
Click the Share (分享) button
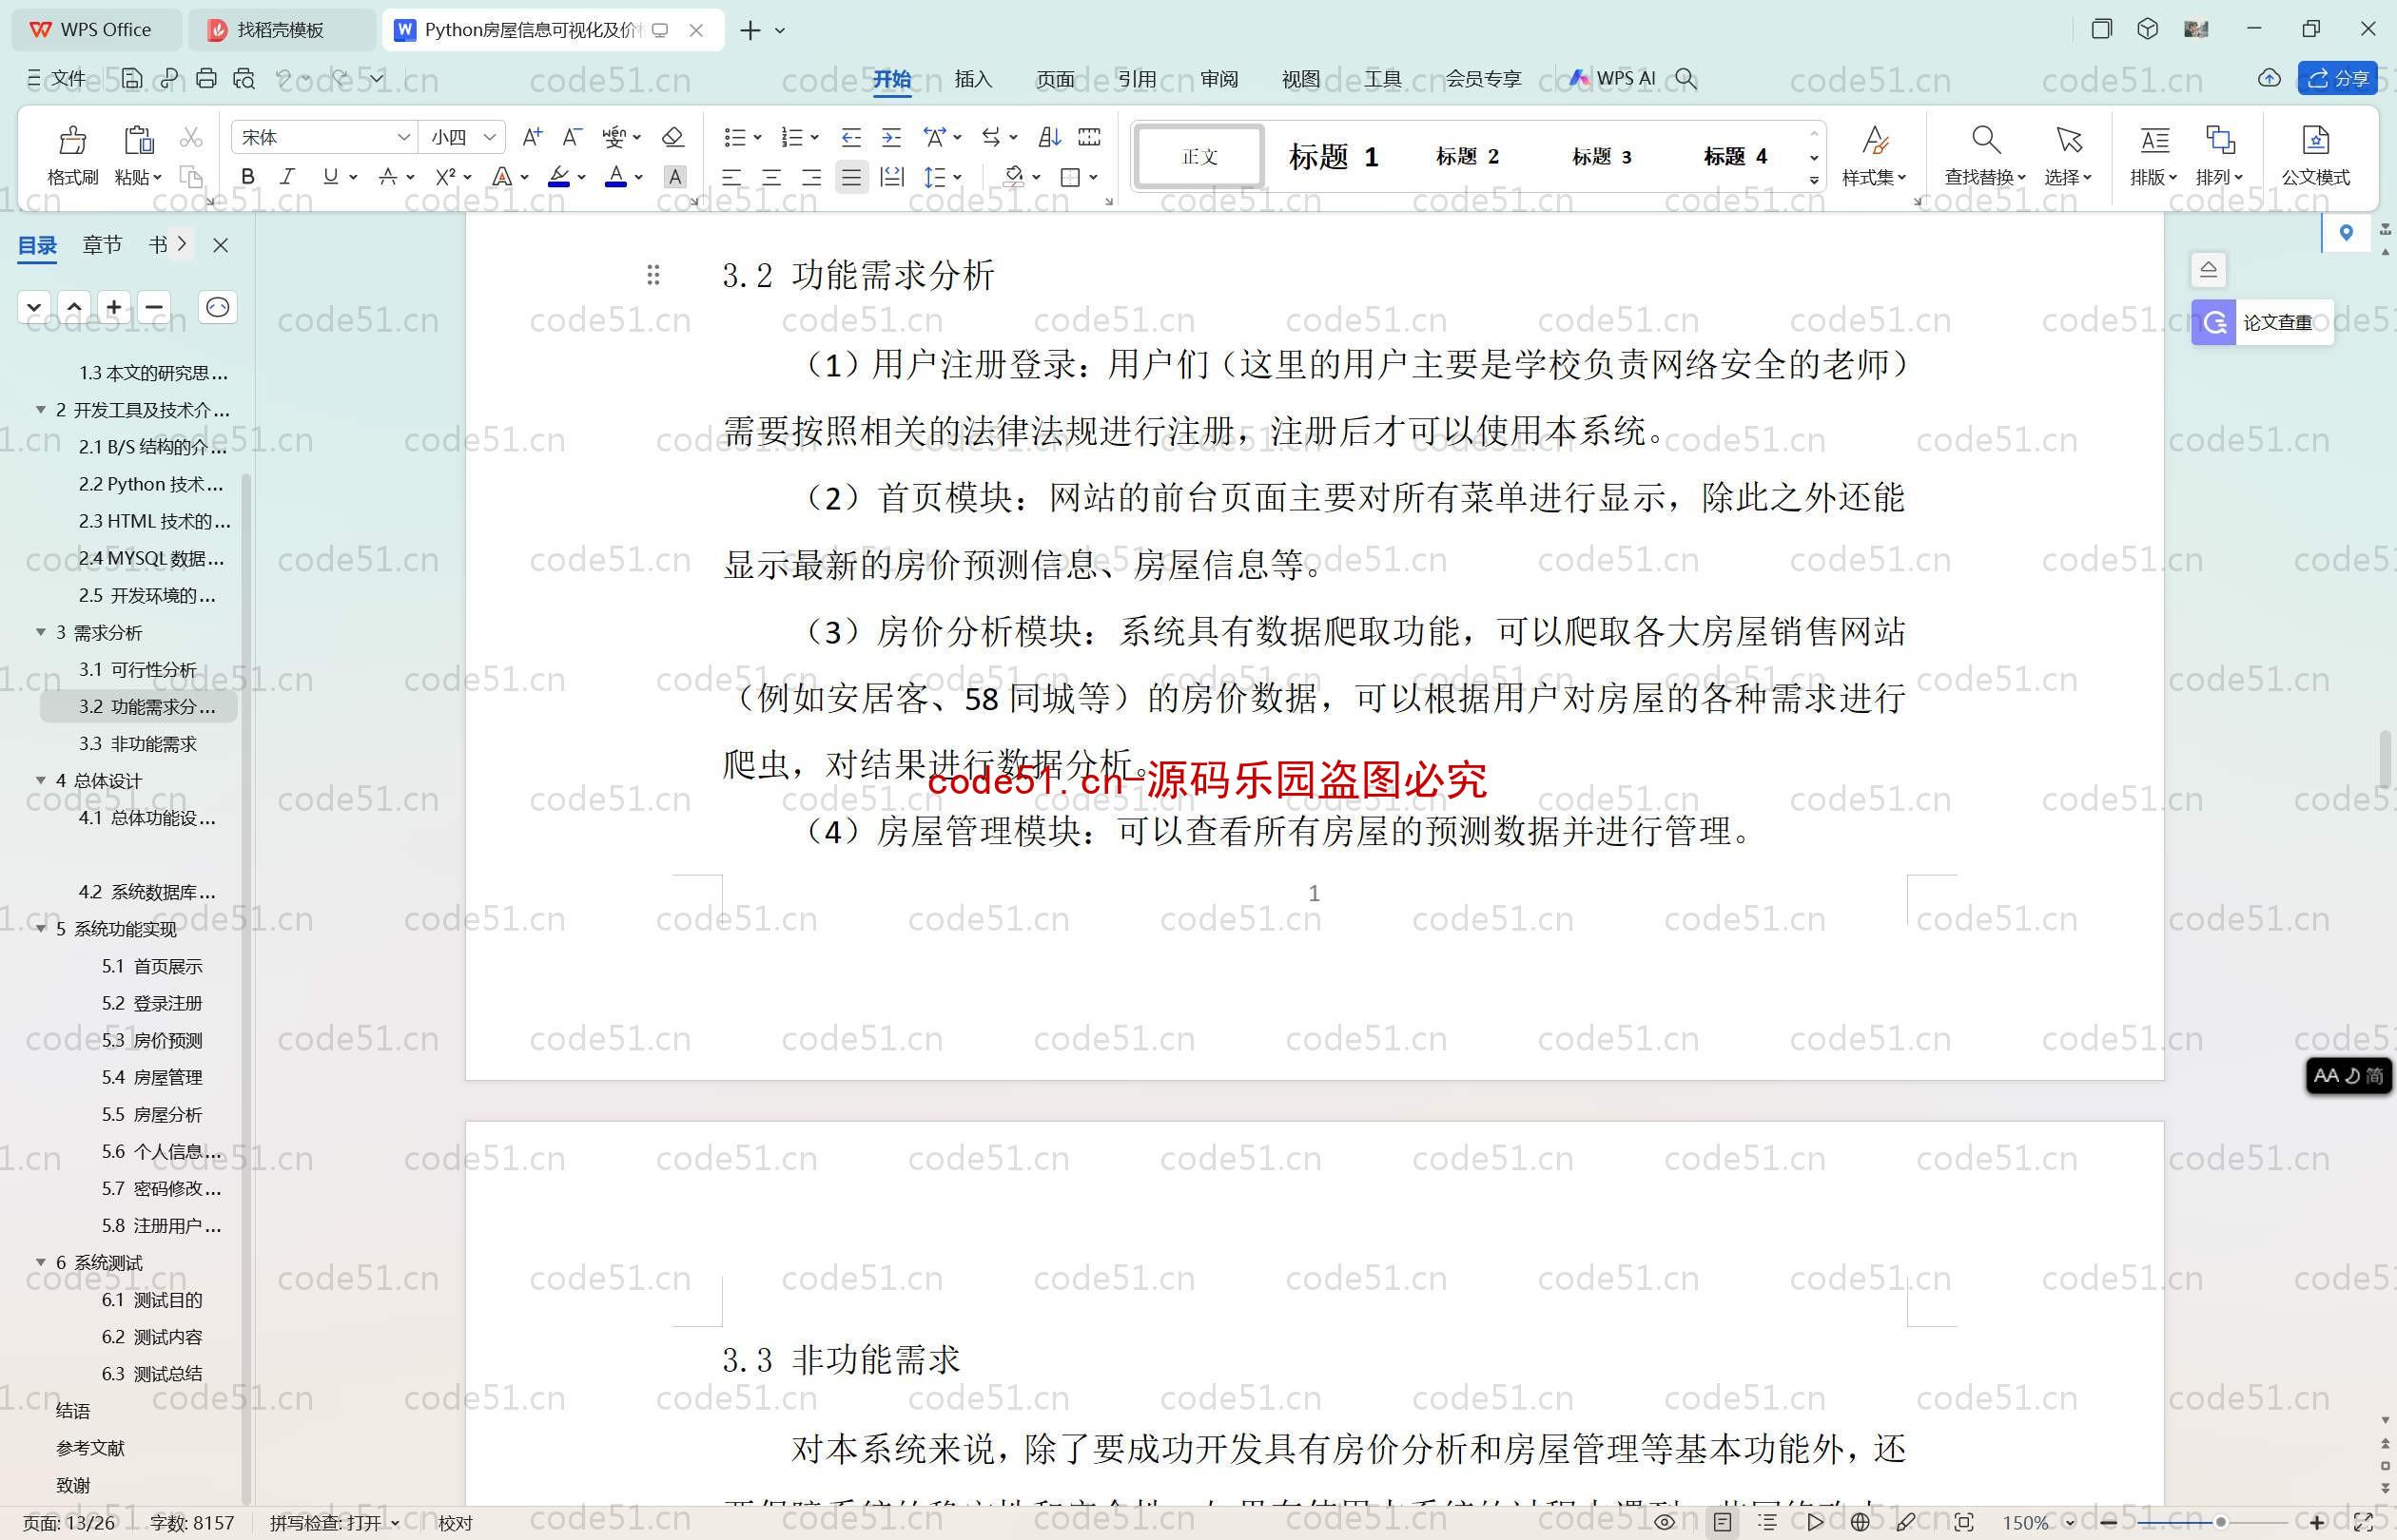point(2338,78)
